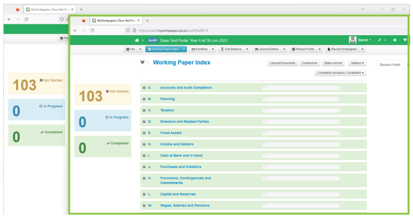This screenshot has width=413, height=218.
Task: Click the double-chevron collapse icon beside title
Action: pyautogui.click(x=143, y=62)
